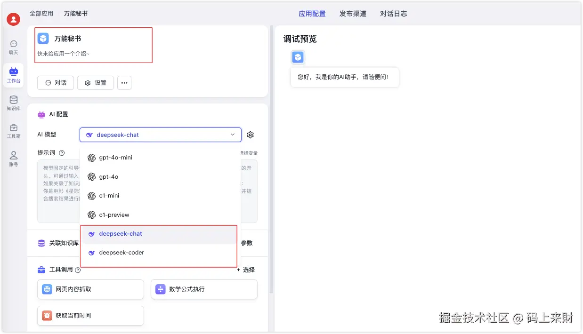This screenshot has height=334, width=583.
Task: Switch to 发布渠道 tab
Action: click(353, 14)
